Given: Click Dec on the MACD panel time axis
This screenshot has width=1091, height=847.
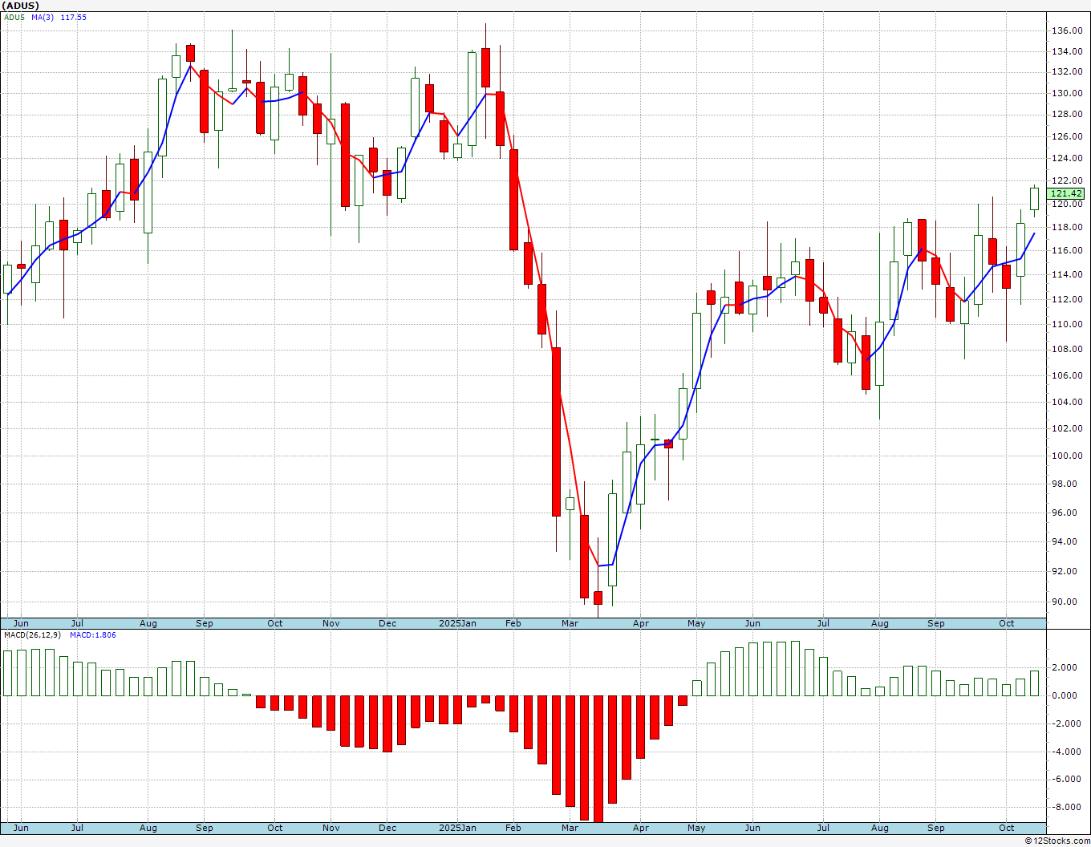Looking at the screenshot, I should (387, 828).
